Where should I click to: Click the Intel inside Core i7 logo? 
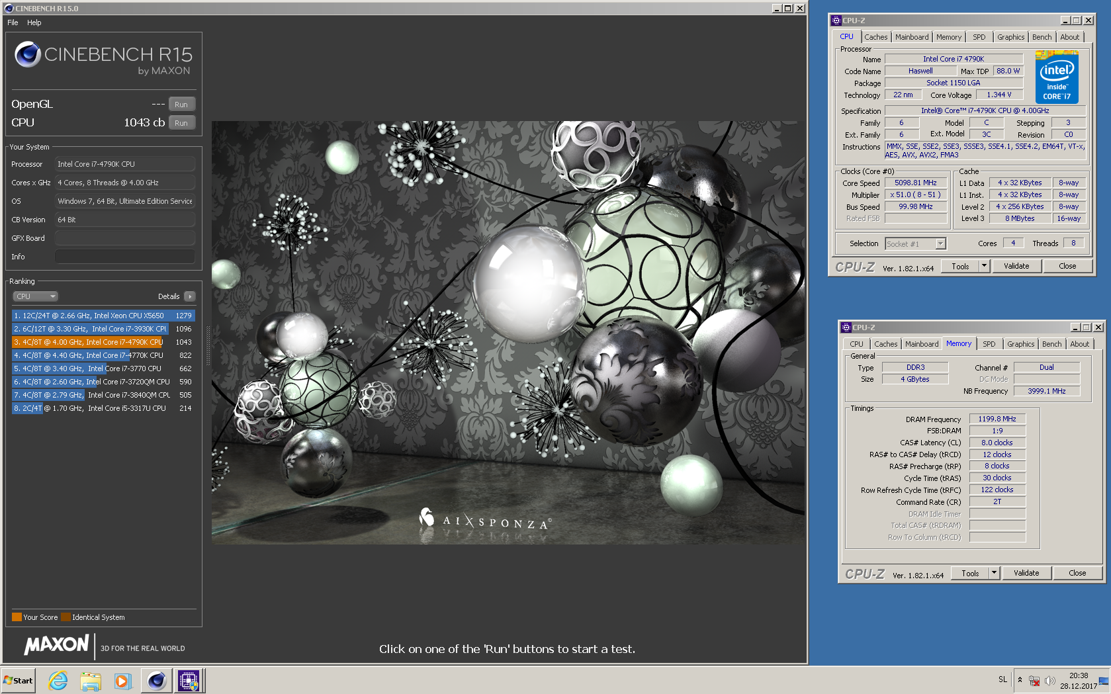click(x=1057, y=77)
